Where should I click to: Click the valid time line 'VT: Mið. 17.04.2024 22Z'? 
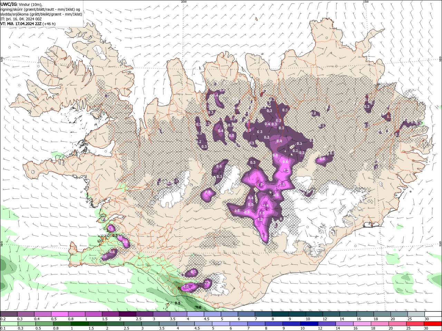21,24
